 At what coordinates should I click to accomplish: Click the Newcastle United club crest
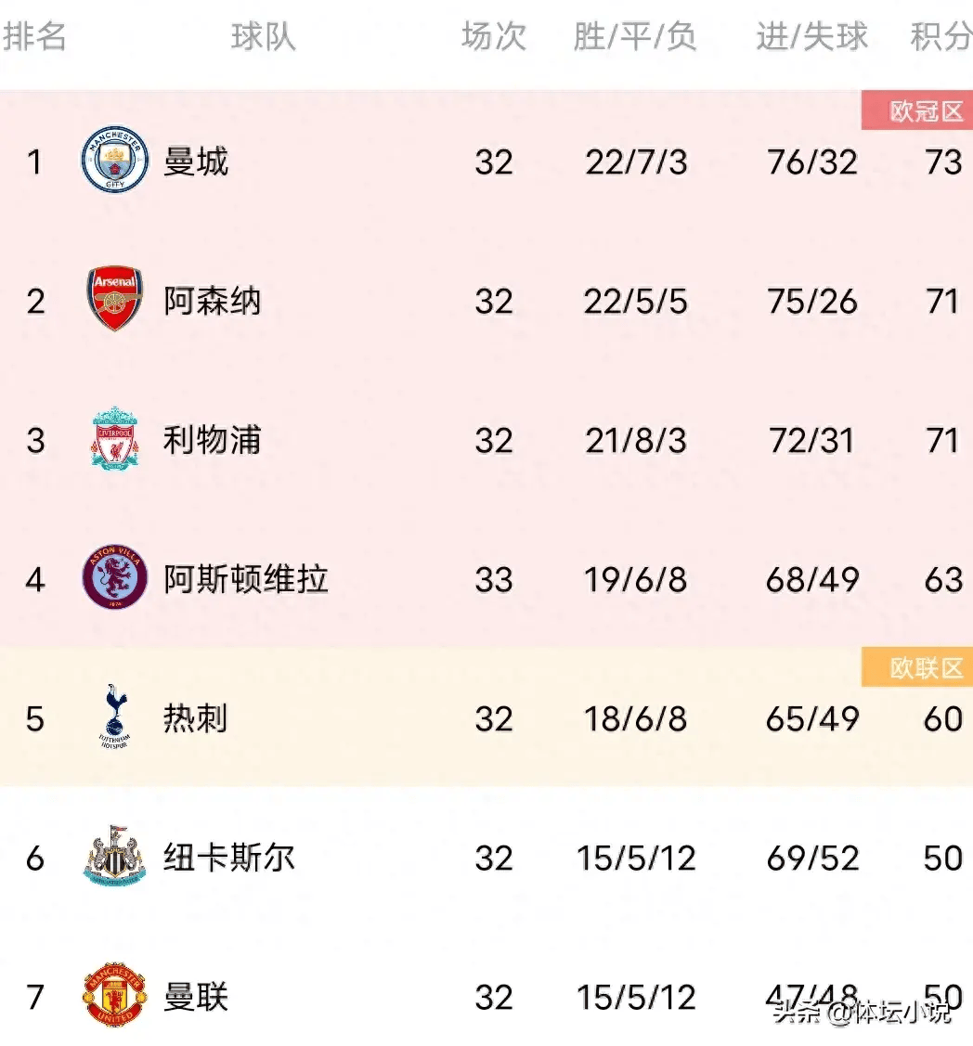pos(115,856)
